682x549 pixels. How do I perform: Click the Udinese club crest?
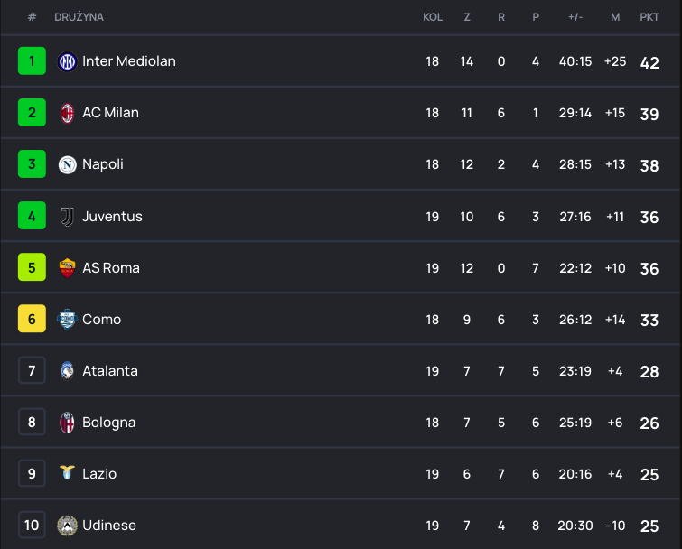tap(67, 526)
